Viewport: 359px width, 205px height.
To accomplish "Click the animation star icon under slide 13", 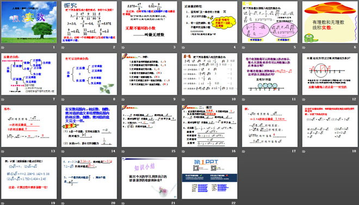I will point(3,151).
